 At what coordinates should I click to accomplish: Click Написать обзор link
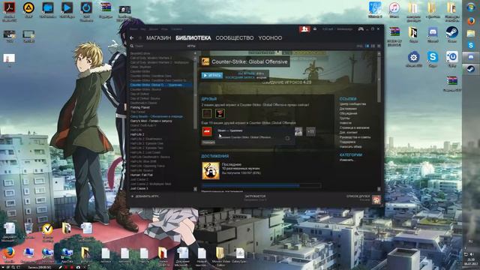[x=350, y=147]
